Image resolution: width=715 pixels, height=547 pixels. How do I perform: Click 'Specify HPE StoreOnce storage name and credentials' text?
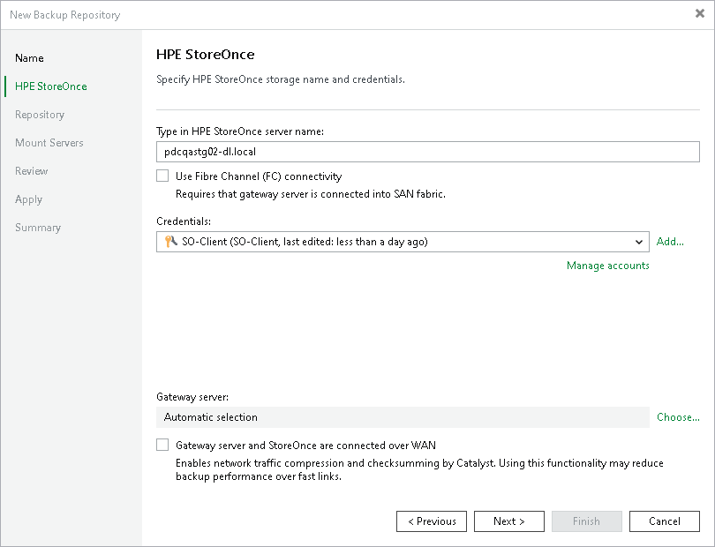[281, 79]
